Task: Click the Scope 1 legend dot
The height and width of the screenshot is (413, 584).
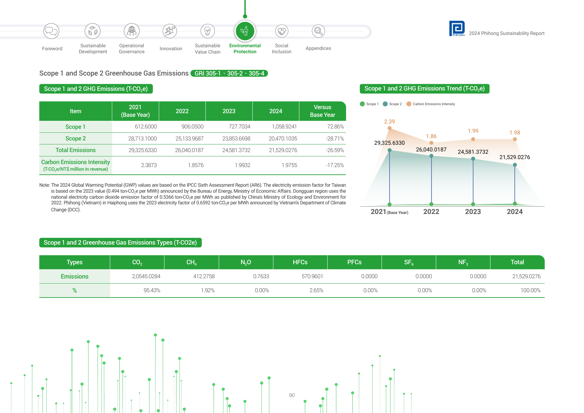Action: 362,104
